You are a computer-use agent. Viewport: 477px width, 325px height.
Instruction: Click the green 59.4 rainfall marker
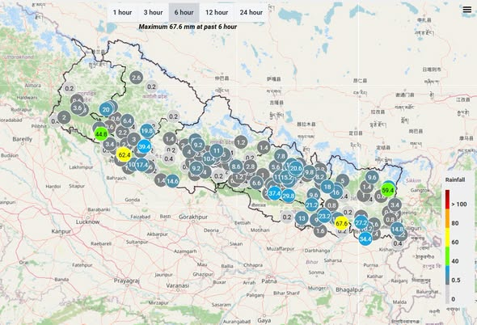387,191
